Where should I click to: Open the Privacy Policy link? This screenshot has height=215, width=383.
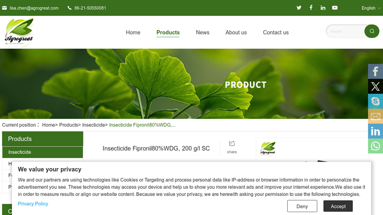33,204
